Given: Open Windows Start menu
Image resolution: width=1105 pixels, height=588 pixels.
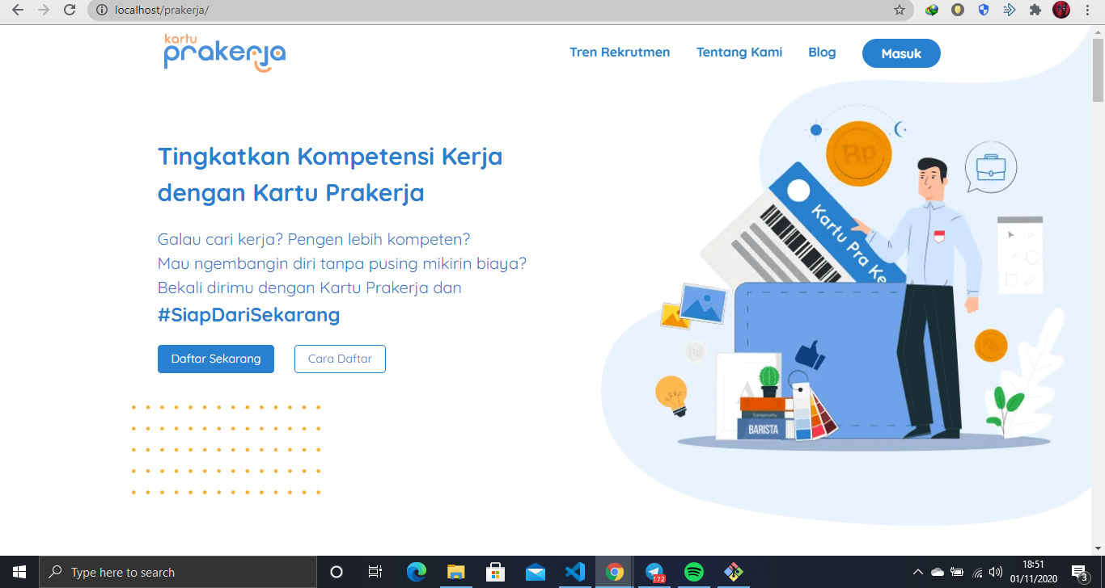Looking at the screenshot, I should click(19, 572).
